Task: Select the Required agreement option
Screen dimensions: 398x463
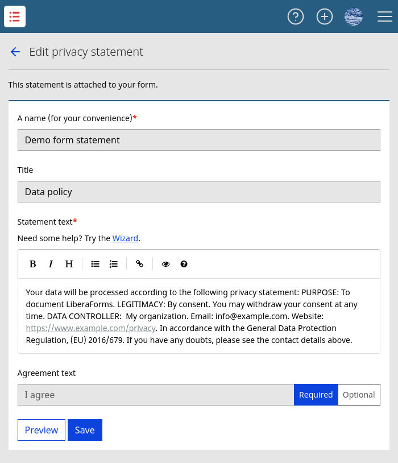Action: pyautogui.click(x=316, y=395)
